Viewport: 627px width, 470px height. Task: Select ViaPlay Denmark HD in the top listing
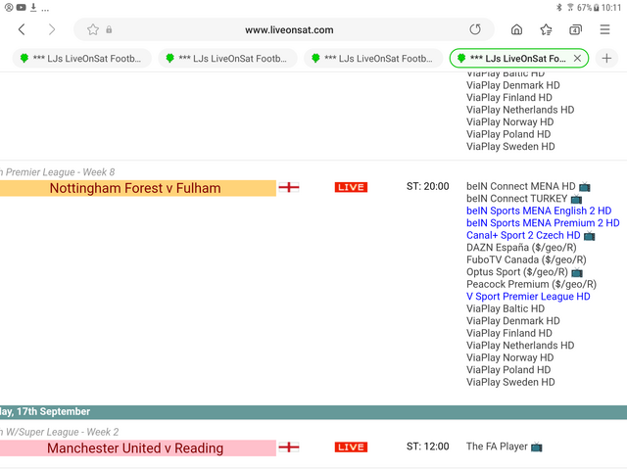tap(513, 85)
